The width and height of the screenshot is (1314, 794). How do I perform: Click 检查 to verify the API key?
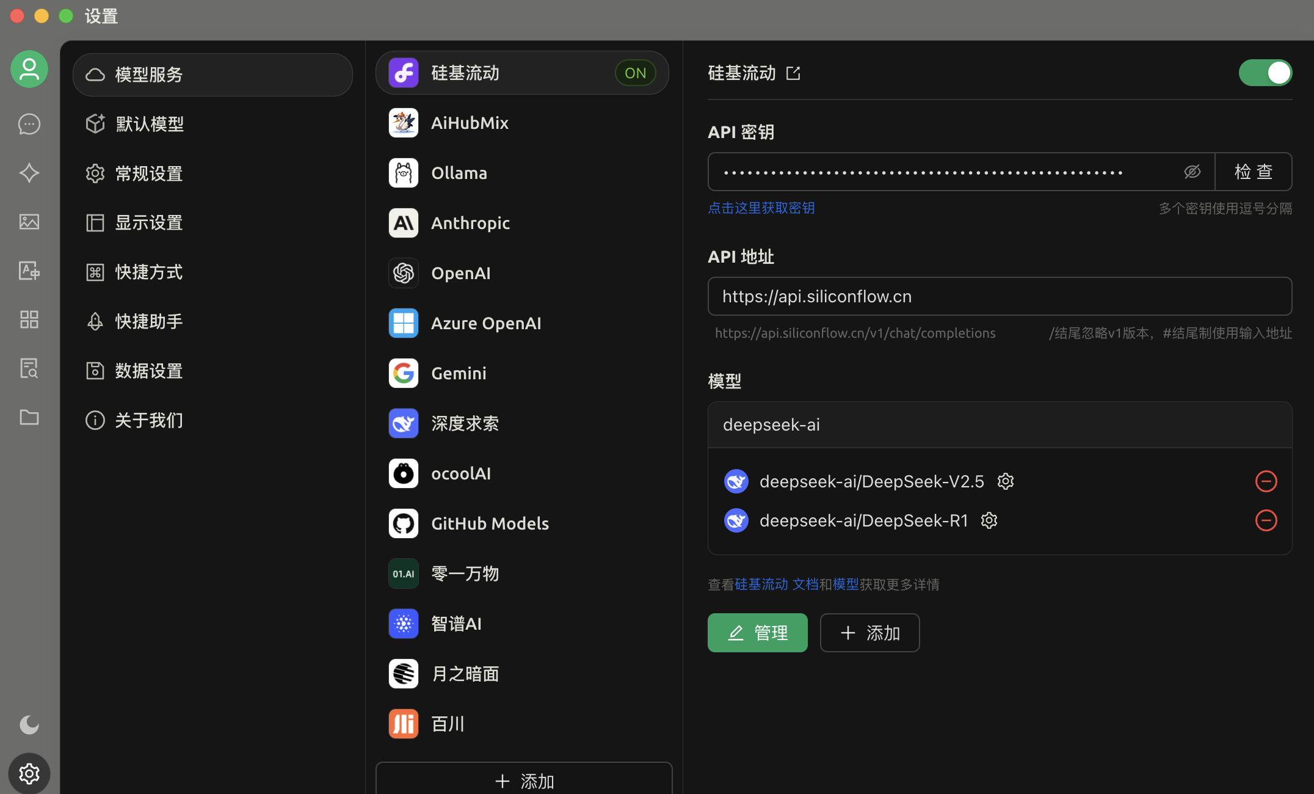tap(1253, 172)
